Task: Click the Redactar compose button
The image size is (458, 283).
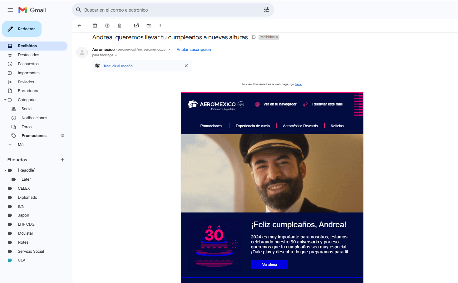Action: click(22, 29)
